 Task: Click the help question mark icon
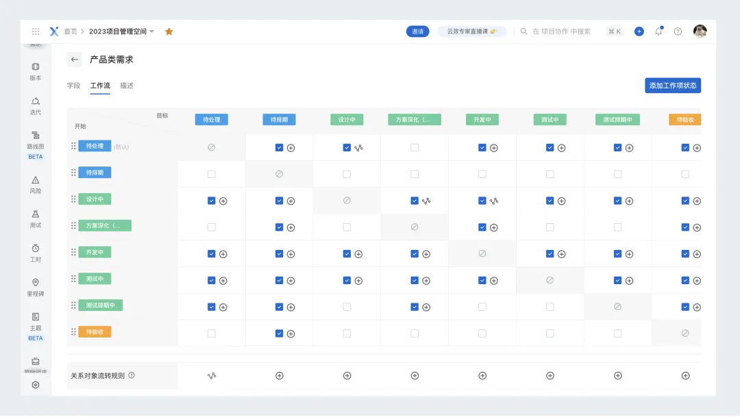point(678,31)
